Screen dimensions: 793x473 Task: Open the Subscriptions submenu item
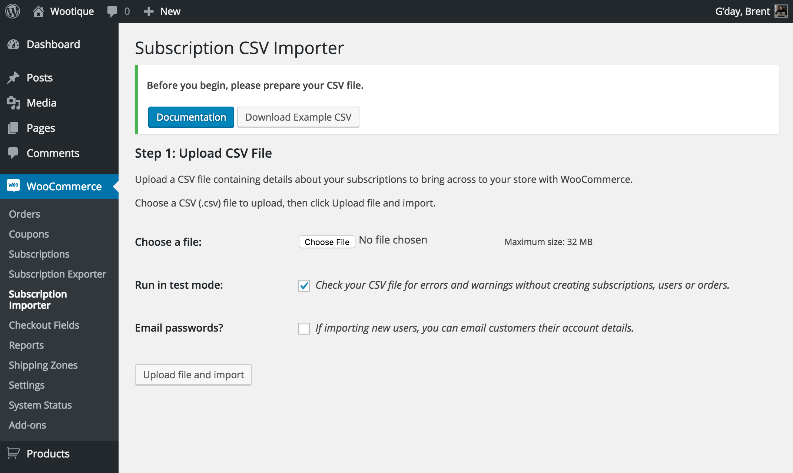39,254
